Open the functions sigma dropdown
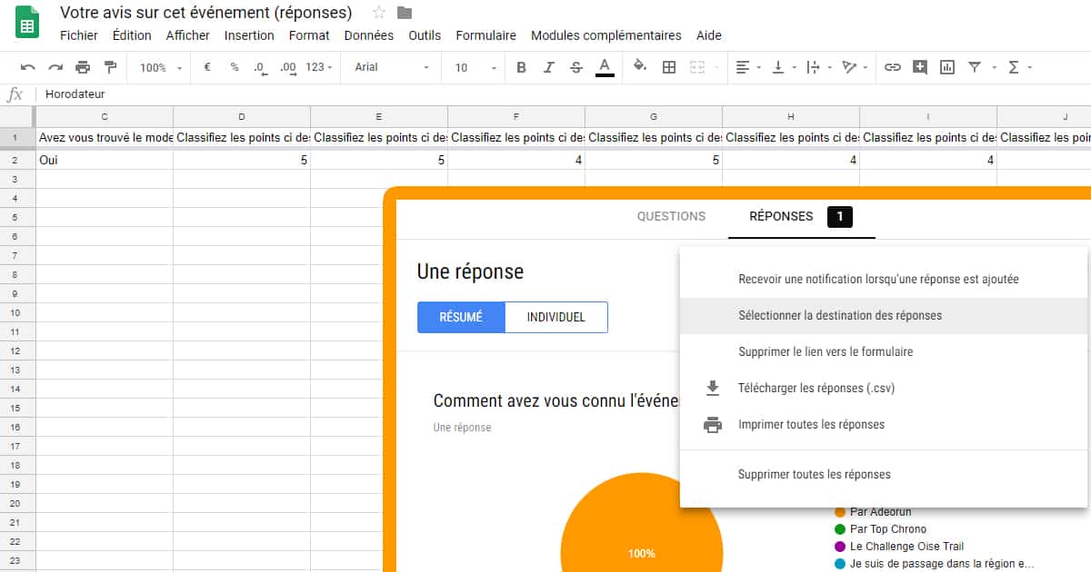 1019,67
